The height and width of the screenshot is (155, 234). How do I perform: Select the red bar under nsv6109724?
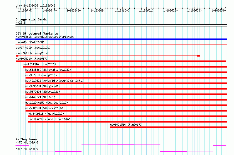click(126, 100)
